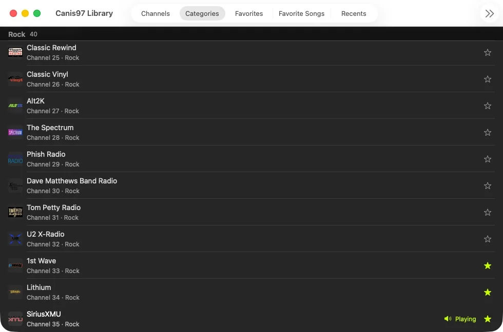Switch to the Channels tab
503x332 pixels.
pos(155,13)
